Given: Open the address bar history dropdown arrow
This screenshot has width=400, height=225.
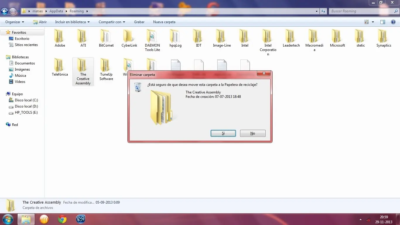Looking at the screenshot, I should pos(317,11).
